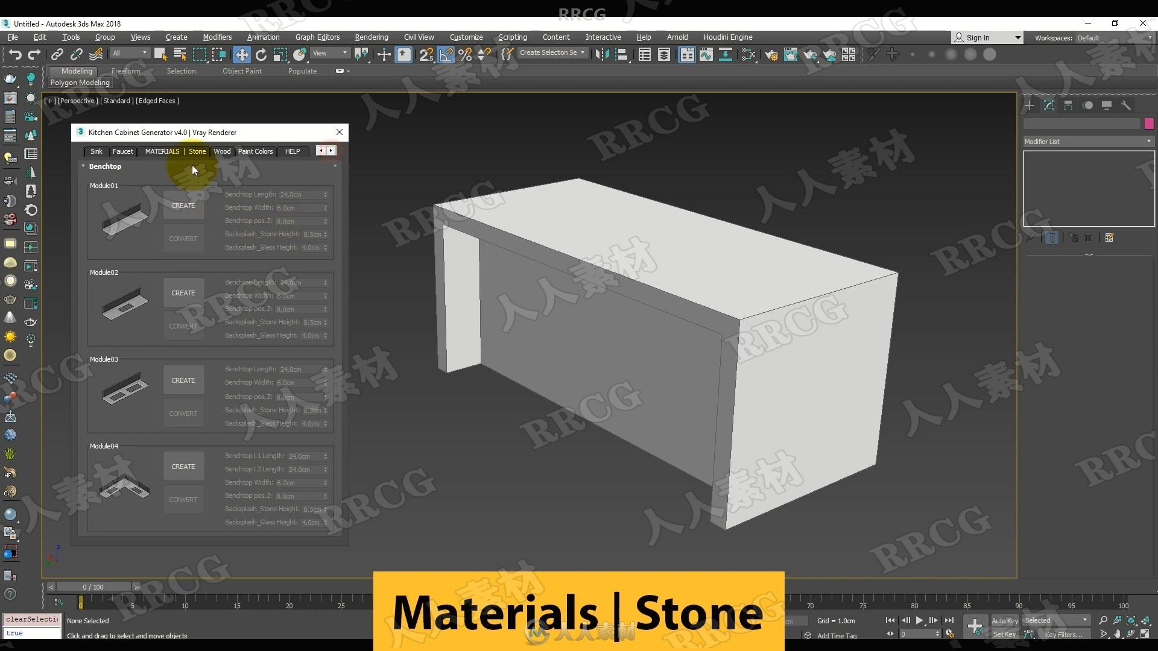This screenshot has width=1158, height=651.
Task: Click Bind to Space Warp icon
Action: coord(96,55)
